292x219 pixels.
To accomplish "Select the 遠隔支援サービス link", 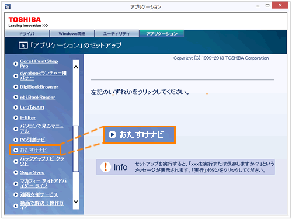I will (39, 194).
